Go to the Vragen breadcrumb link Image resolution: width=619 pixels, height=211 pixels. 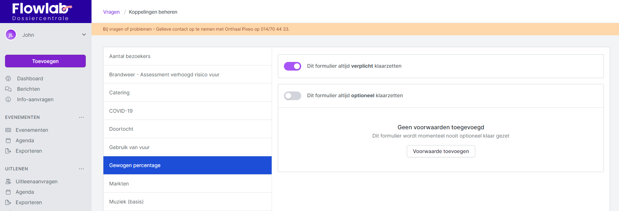111,12
